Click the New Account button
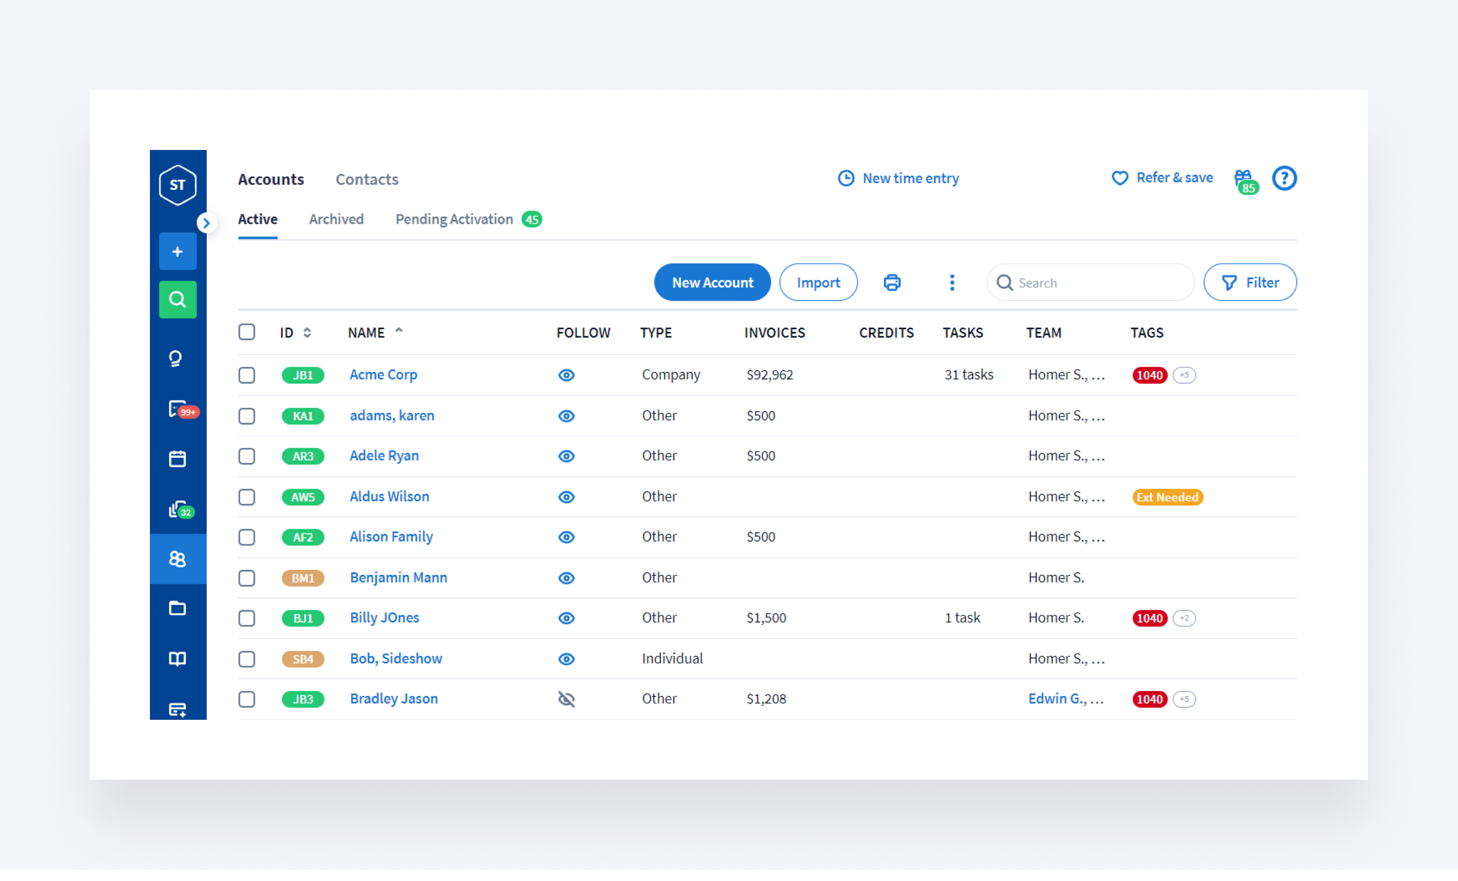Image resolution: width=1458 pixels, height=881 pixels. (712, 282)
